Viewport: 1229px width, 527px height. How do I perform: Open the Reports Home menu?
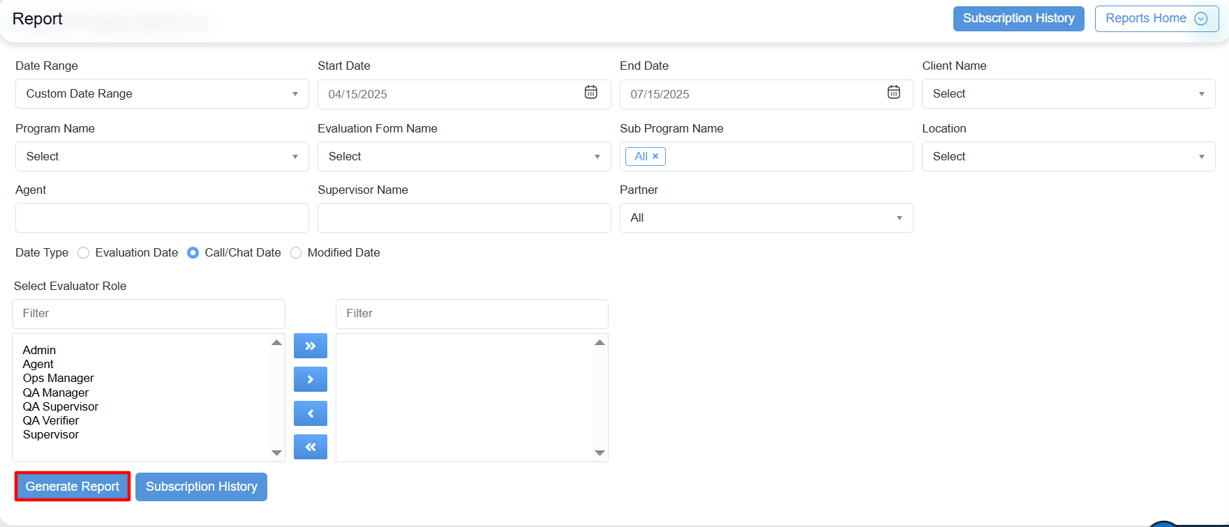[x=1156, y=19]
